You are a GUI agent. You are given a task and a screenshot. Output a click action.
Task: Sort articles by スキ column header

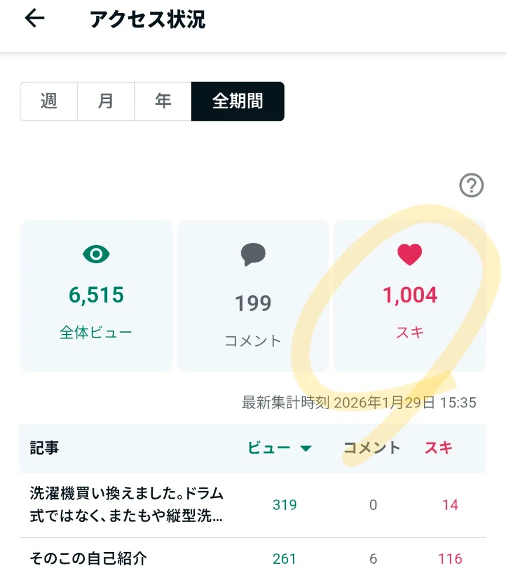(x=438, y=448)
